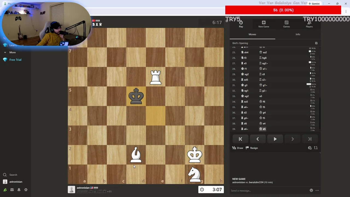Open the friends icon in sidebar

5,190
